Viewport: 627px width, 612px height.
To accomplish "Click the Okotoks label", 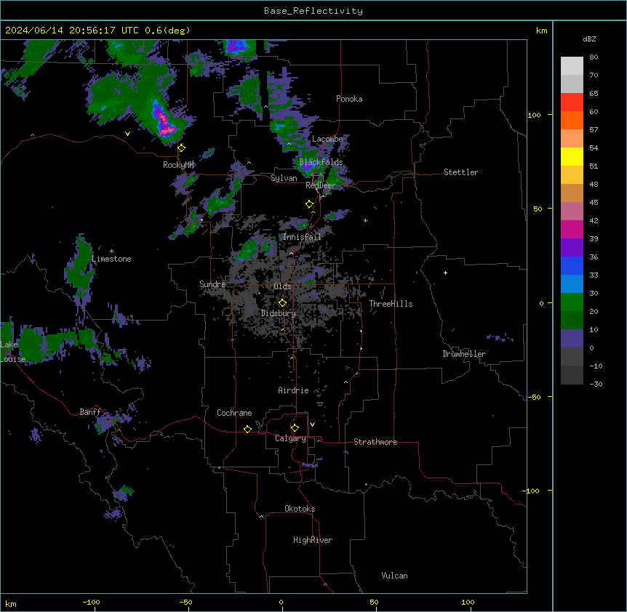I will 300,509.
